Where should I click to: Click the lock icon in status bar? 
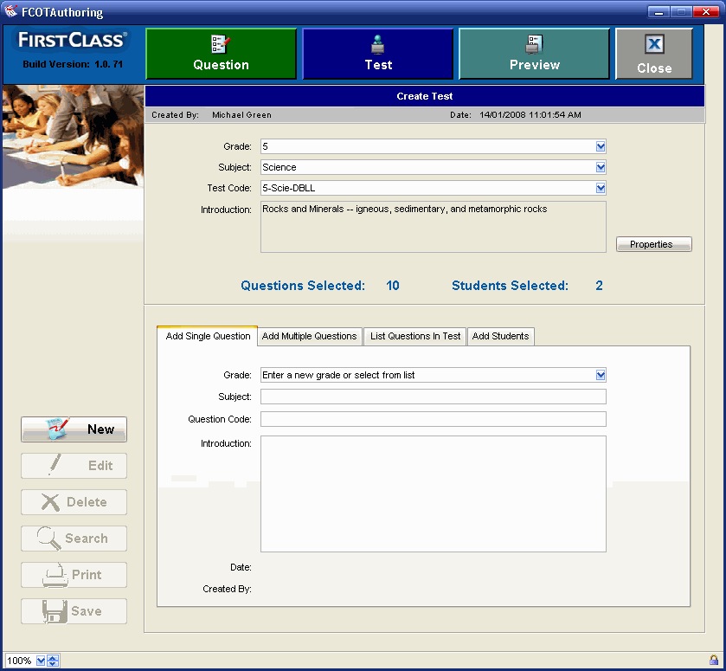tap(713, 661)
